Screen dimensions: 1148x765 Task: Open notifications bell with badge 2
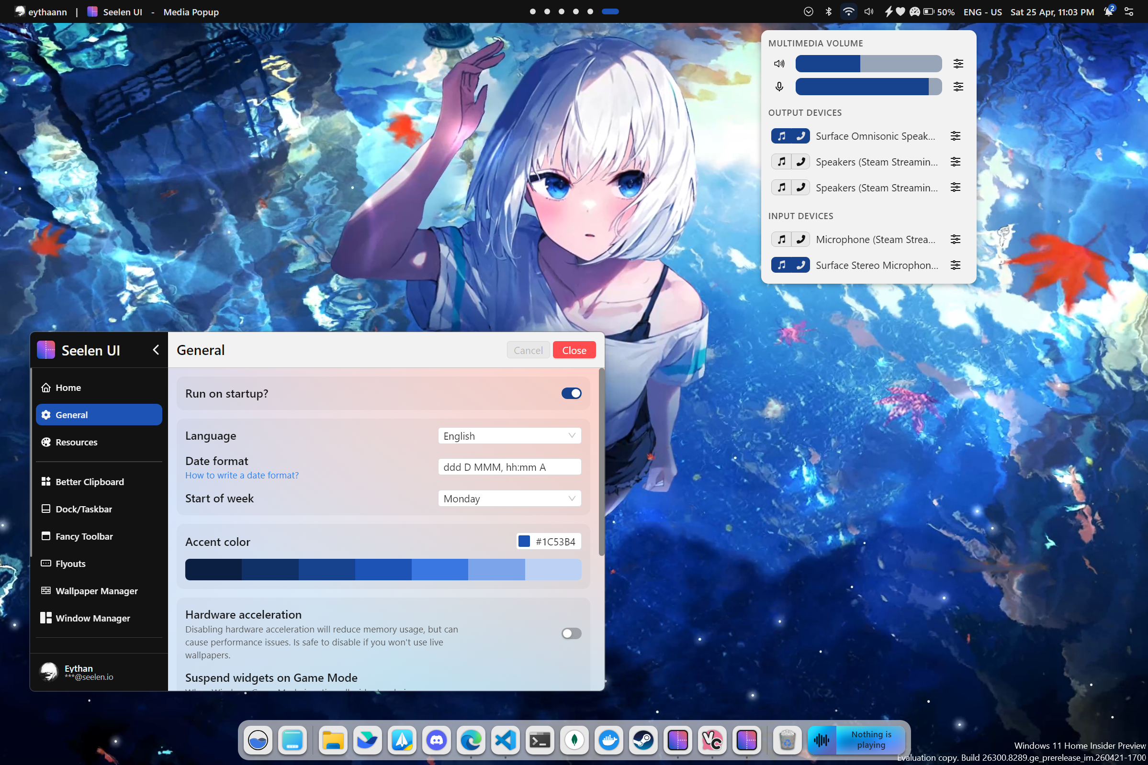point(1108,11)
